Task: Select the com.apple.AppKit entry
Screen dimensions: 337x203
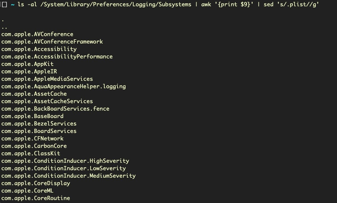Action: tap(27, 64)
